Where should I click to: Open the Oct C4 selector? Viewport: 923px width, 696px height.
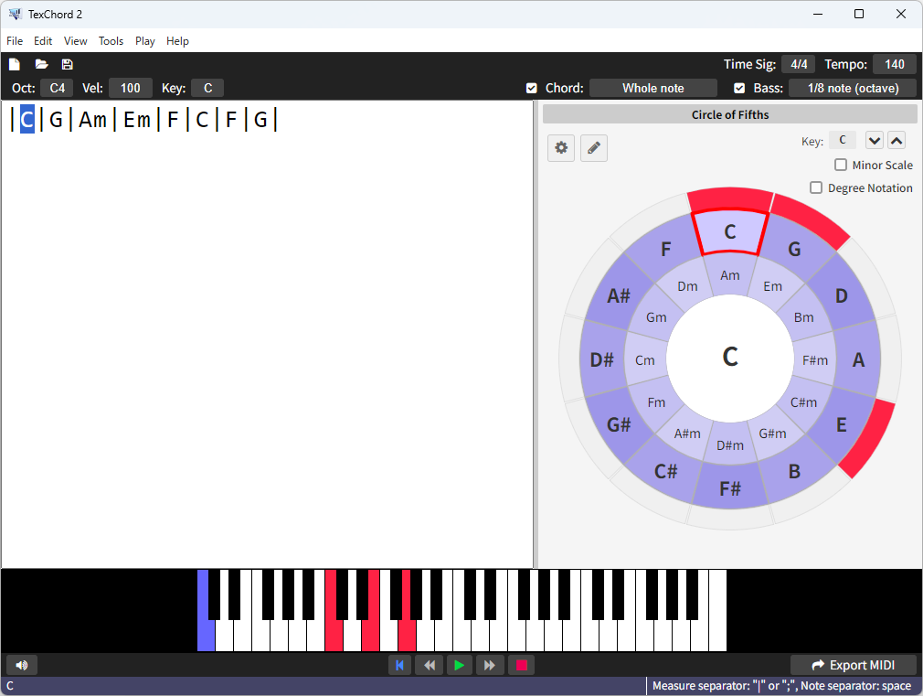57,88
